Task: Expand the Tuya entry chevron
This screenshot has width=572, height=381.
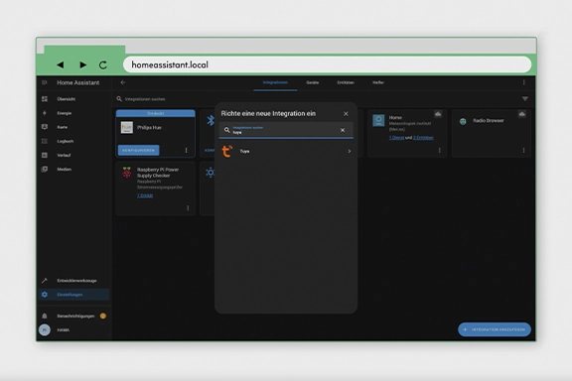Action: coord(350,151)
